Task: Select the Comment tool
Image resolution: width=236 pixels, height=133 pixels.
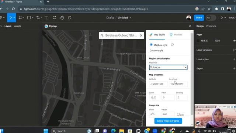Action: click(69, 18)
